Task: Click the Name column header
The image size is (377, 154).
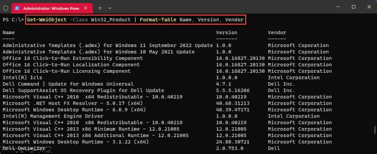Action: pos(9,32)
